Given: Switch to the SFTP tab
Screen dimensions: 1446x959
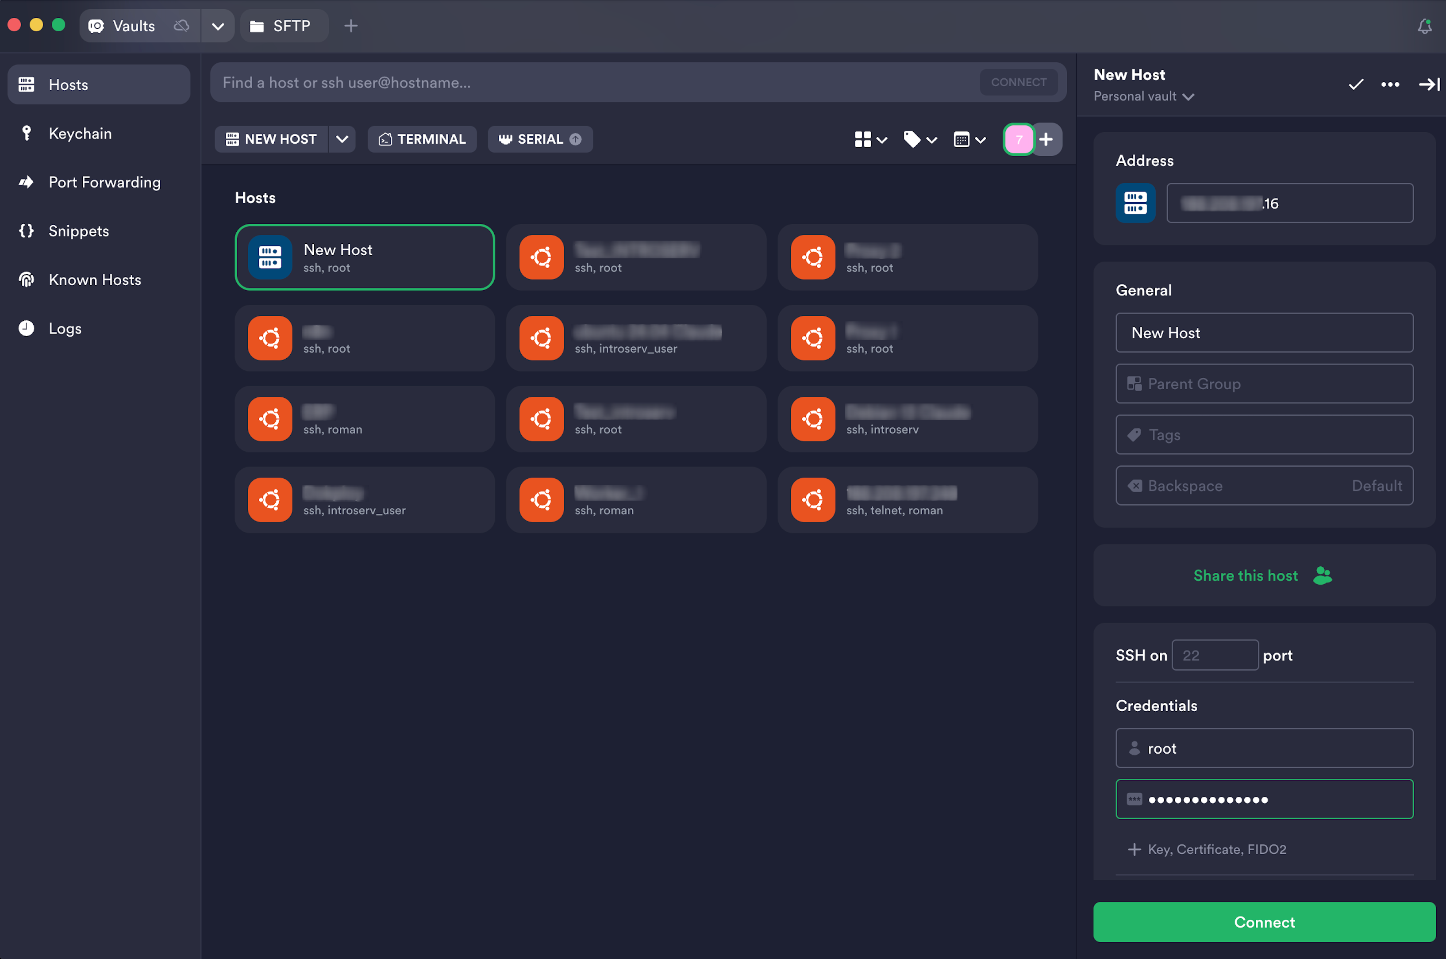Looking at the screenshot, I should [x=284, y=26].
